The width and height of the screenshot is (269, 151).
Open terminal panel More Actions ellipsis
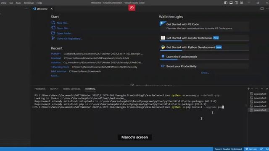point(257,89)
